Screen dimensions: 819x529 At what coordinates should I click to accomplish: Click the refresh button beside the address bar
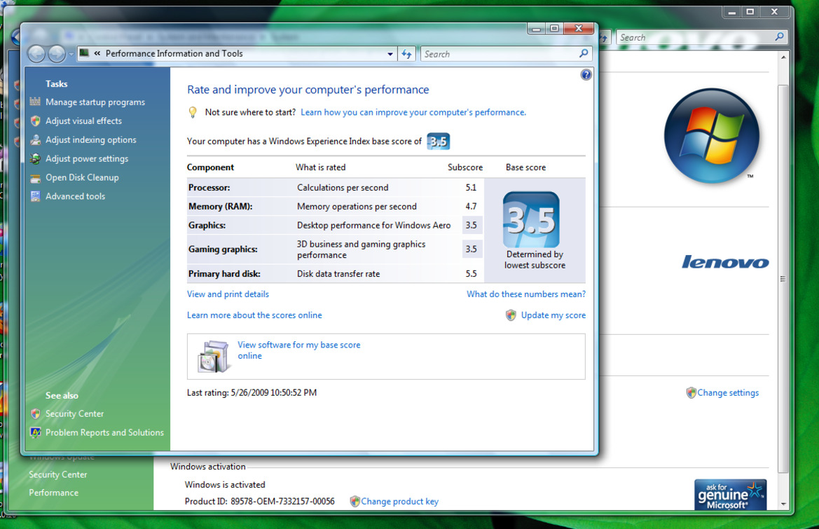pos(406,54)
